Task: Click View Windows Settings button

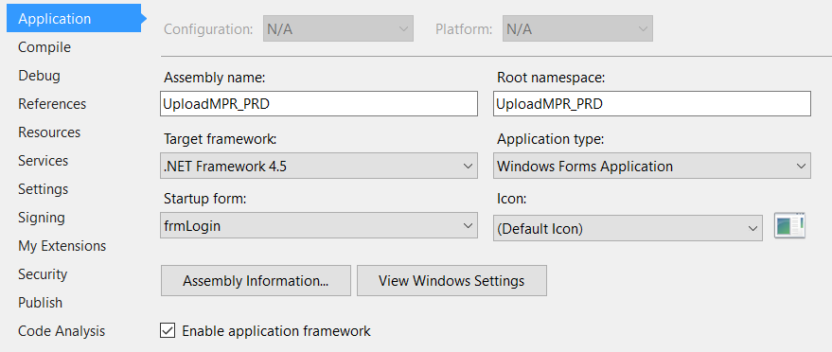Action: (x=451, y=280)
